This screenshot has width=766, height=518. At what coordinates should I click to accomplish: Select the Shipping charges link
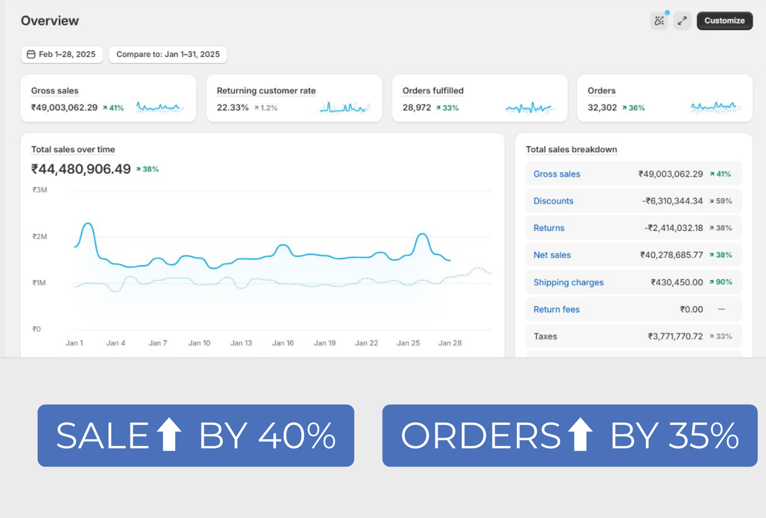pos(568,283)
